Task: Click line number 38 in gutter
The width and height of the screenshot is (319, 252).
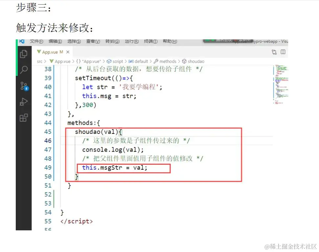Action: tap(48, 69)
